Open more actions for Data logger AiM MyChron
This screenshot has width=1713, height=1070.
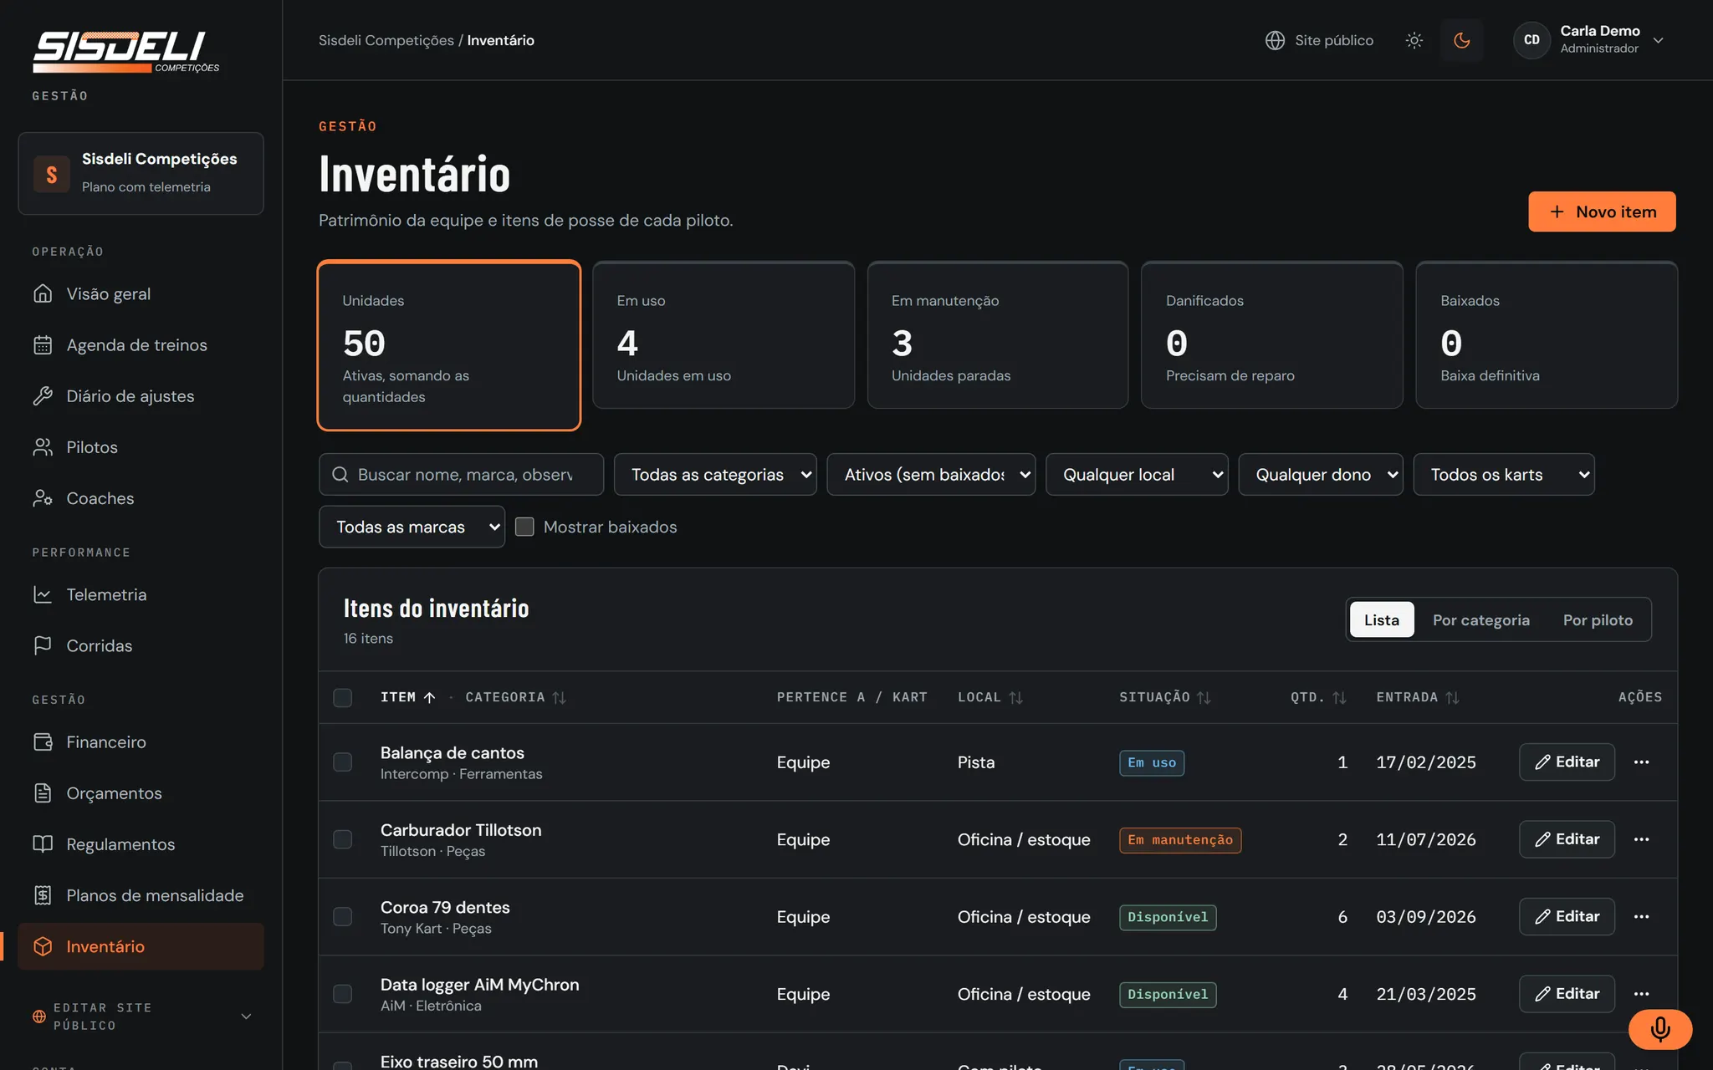click(x=1641, y=994)
